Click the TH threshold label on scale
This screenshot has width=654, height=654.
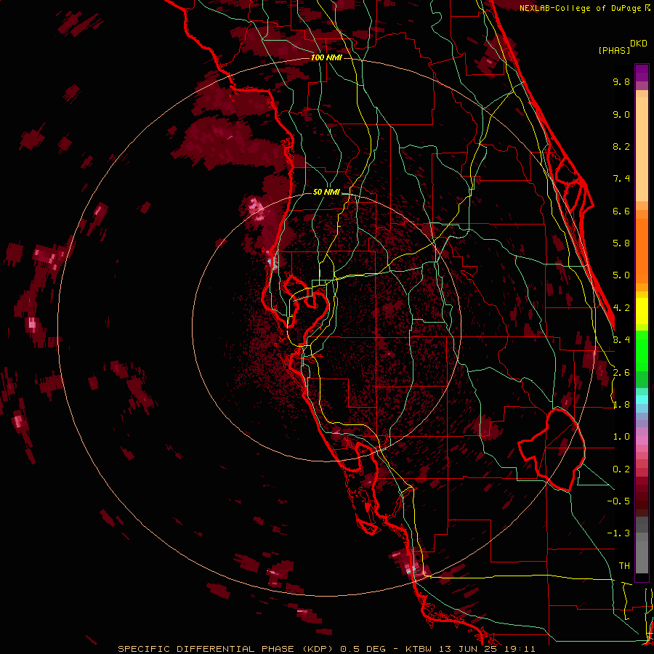click(624, 566)
